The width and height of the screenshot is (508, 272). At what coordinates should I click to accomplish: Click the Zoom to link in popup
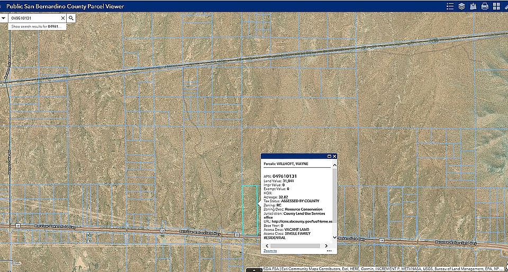pyautogui.click(x=270, y=251)
